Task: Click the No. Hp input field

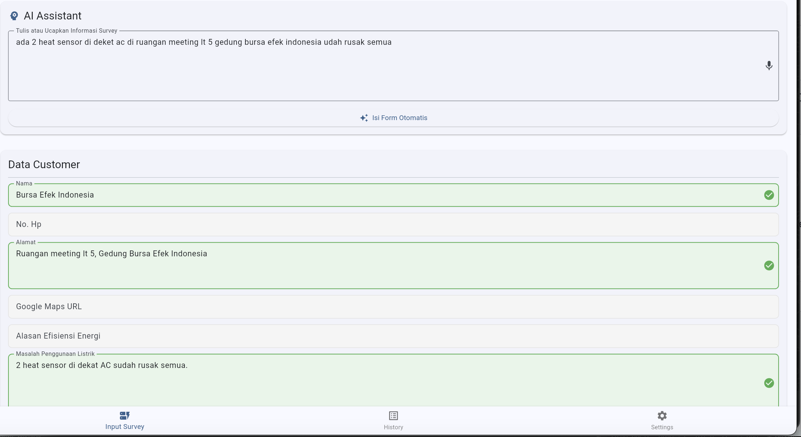Action: (393, 224)
